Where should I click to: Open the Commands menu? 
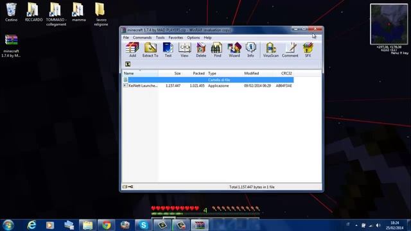(x=143, y=38)
